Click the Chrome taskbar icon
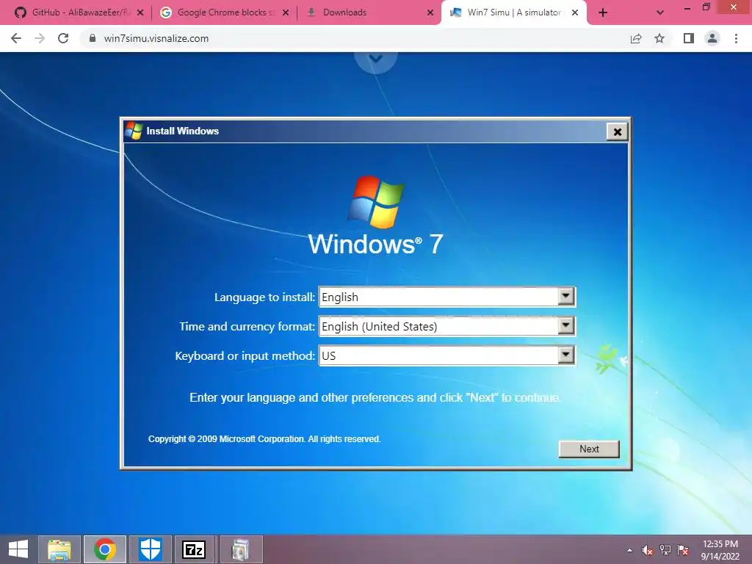The image size is (752, 564). click(x=105, y=549)
